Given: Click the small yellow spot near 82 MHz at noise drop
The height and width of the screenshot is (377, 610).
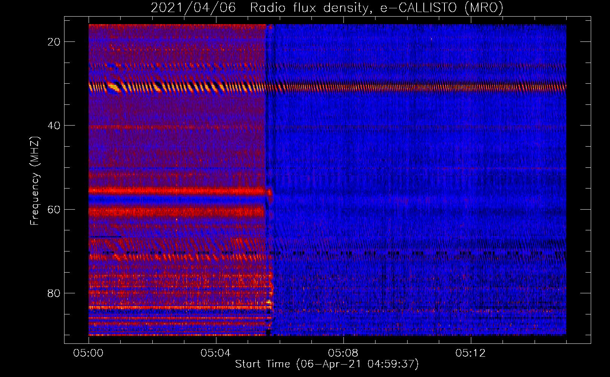Looking at the screenshot, I should click(269, 302).
